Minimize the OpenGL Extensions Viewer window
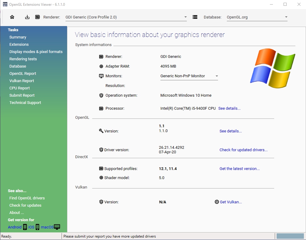The height and width of the screenshot is (240, 306). pyautogui.click(x=271, y=4)
